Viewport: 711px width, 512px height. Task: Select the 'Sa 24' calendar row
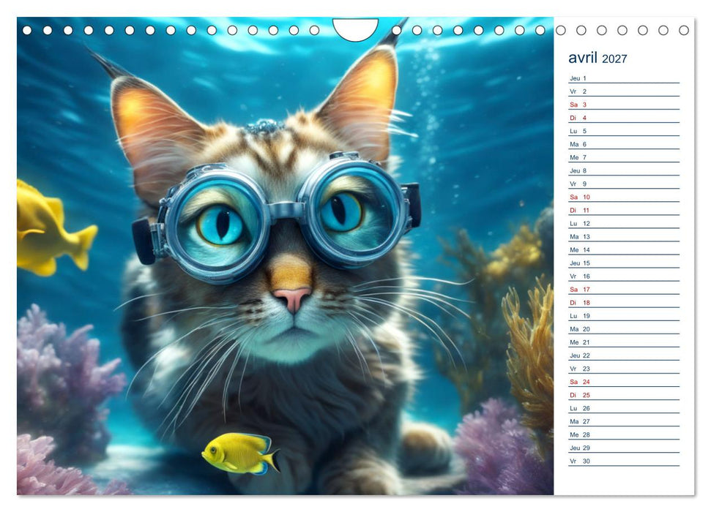point(623,382)
